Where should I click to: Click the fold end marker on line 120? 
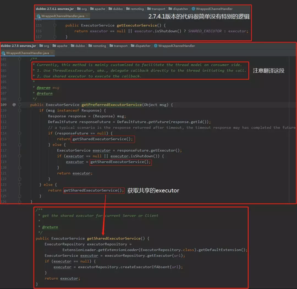pyautogui.click(x=20, y=167)
